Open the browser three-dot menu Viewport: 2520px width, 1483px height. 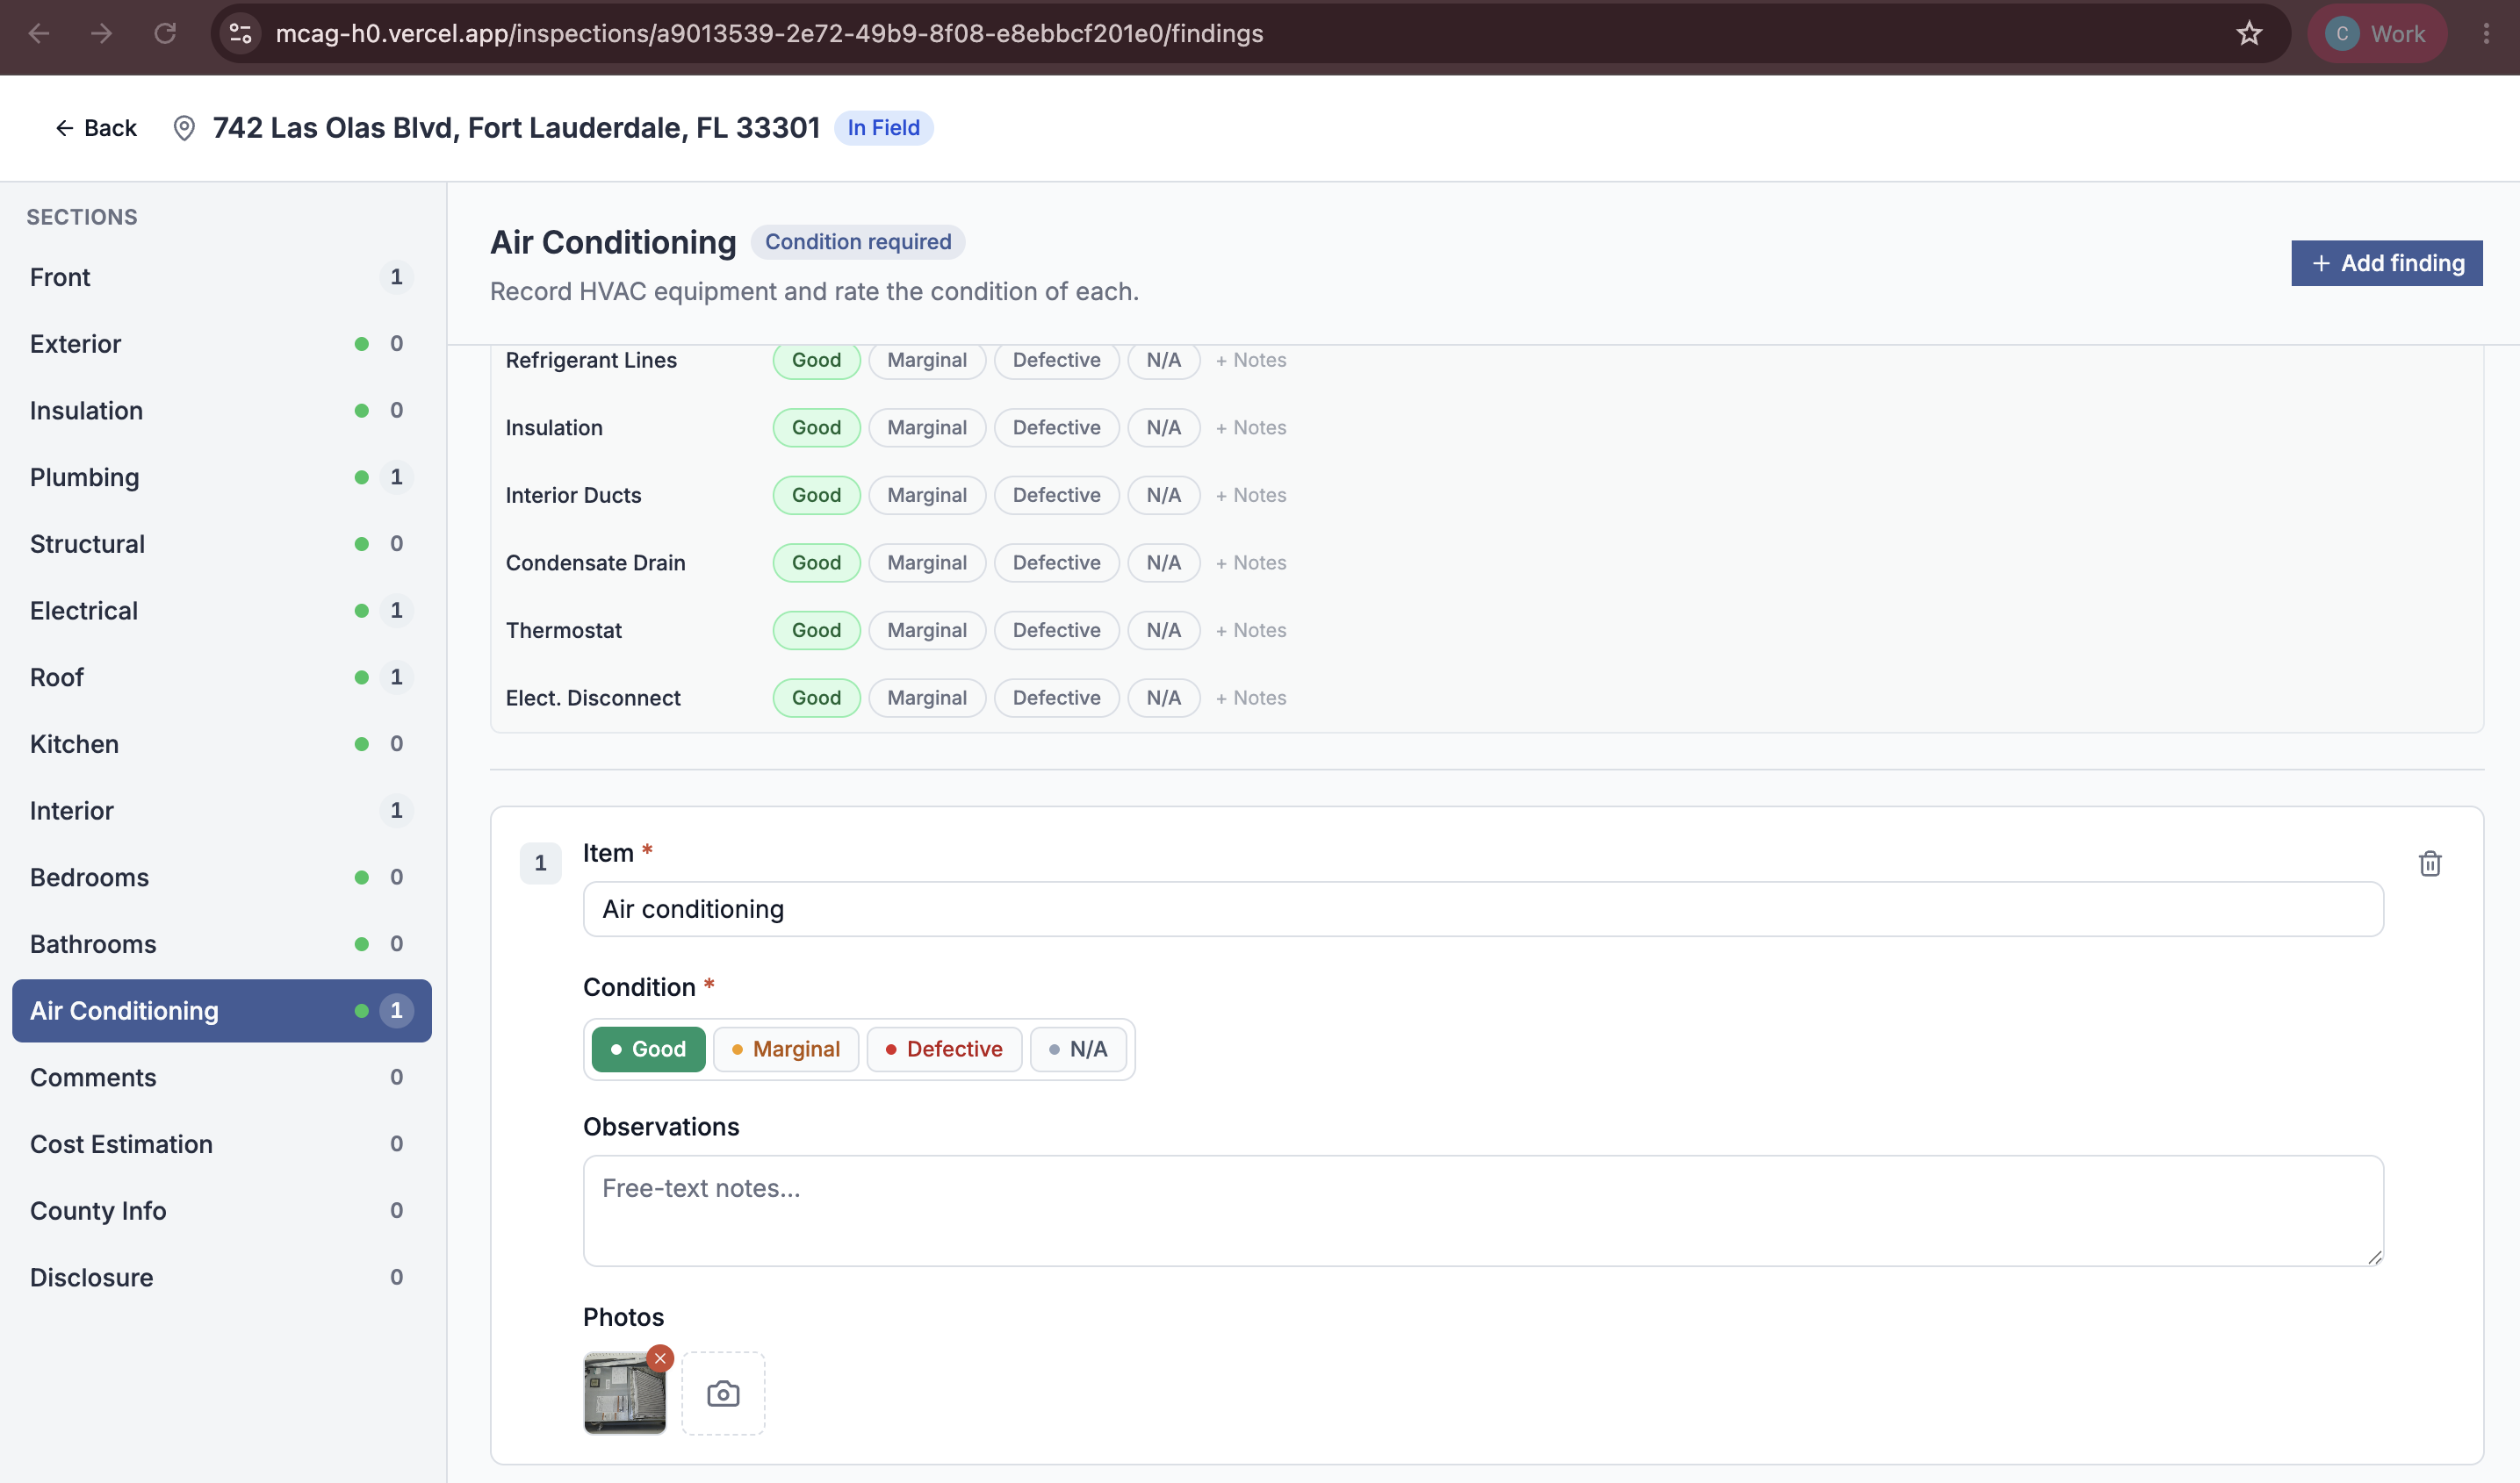(x=2486, y=33)
